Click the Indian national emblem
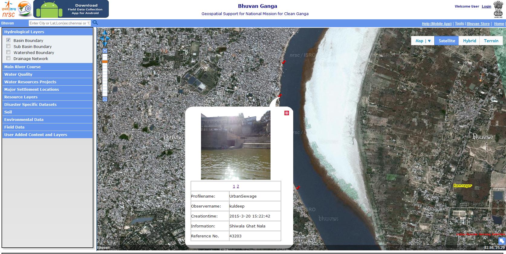The image size is (506, 254). coord(498,9)
